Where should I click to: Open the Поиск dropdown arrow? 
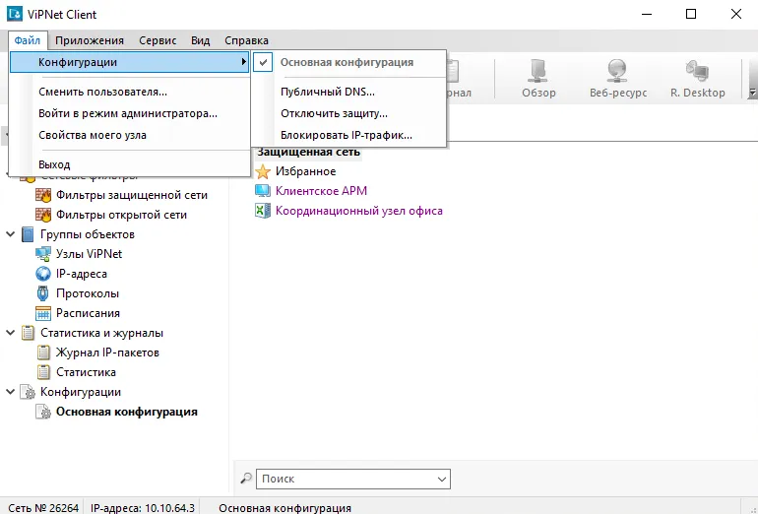(x=441, y=480)
